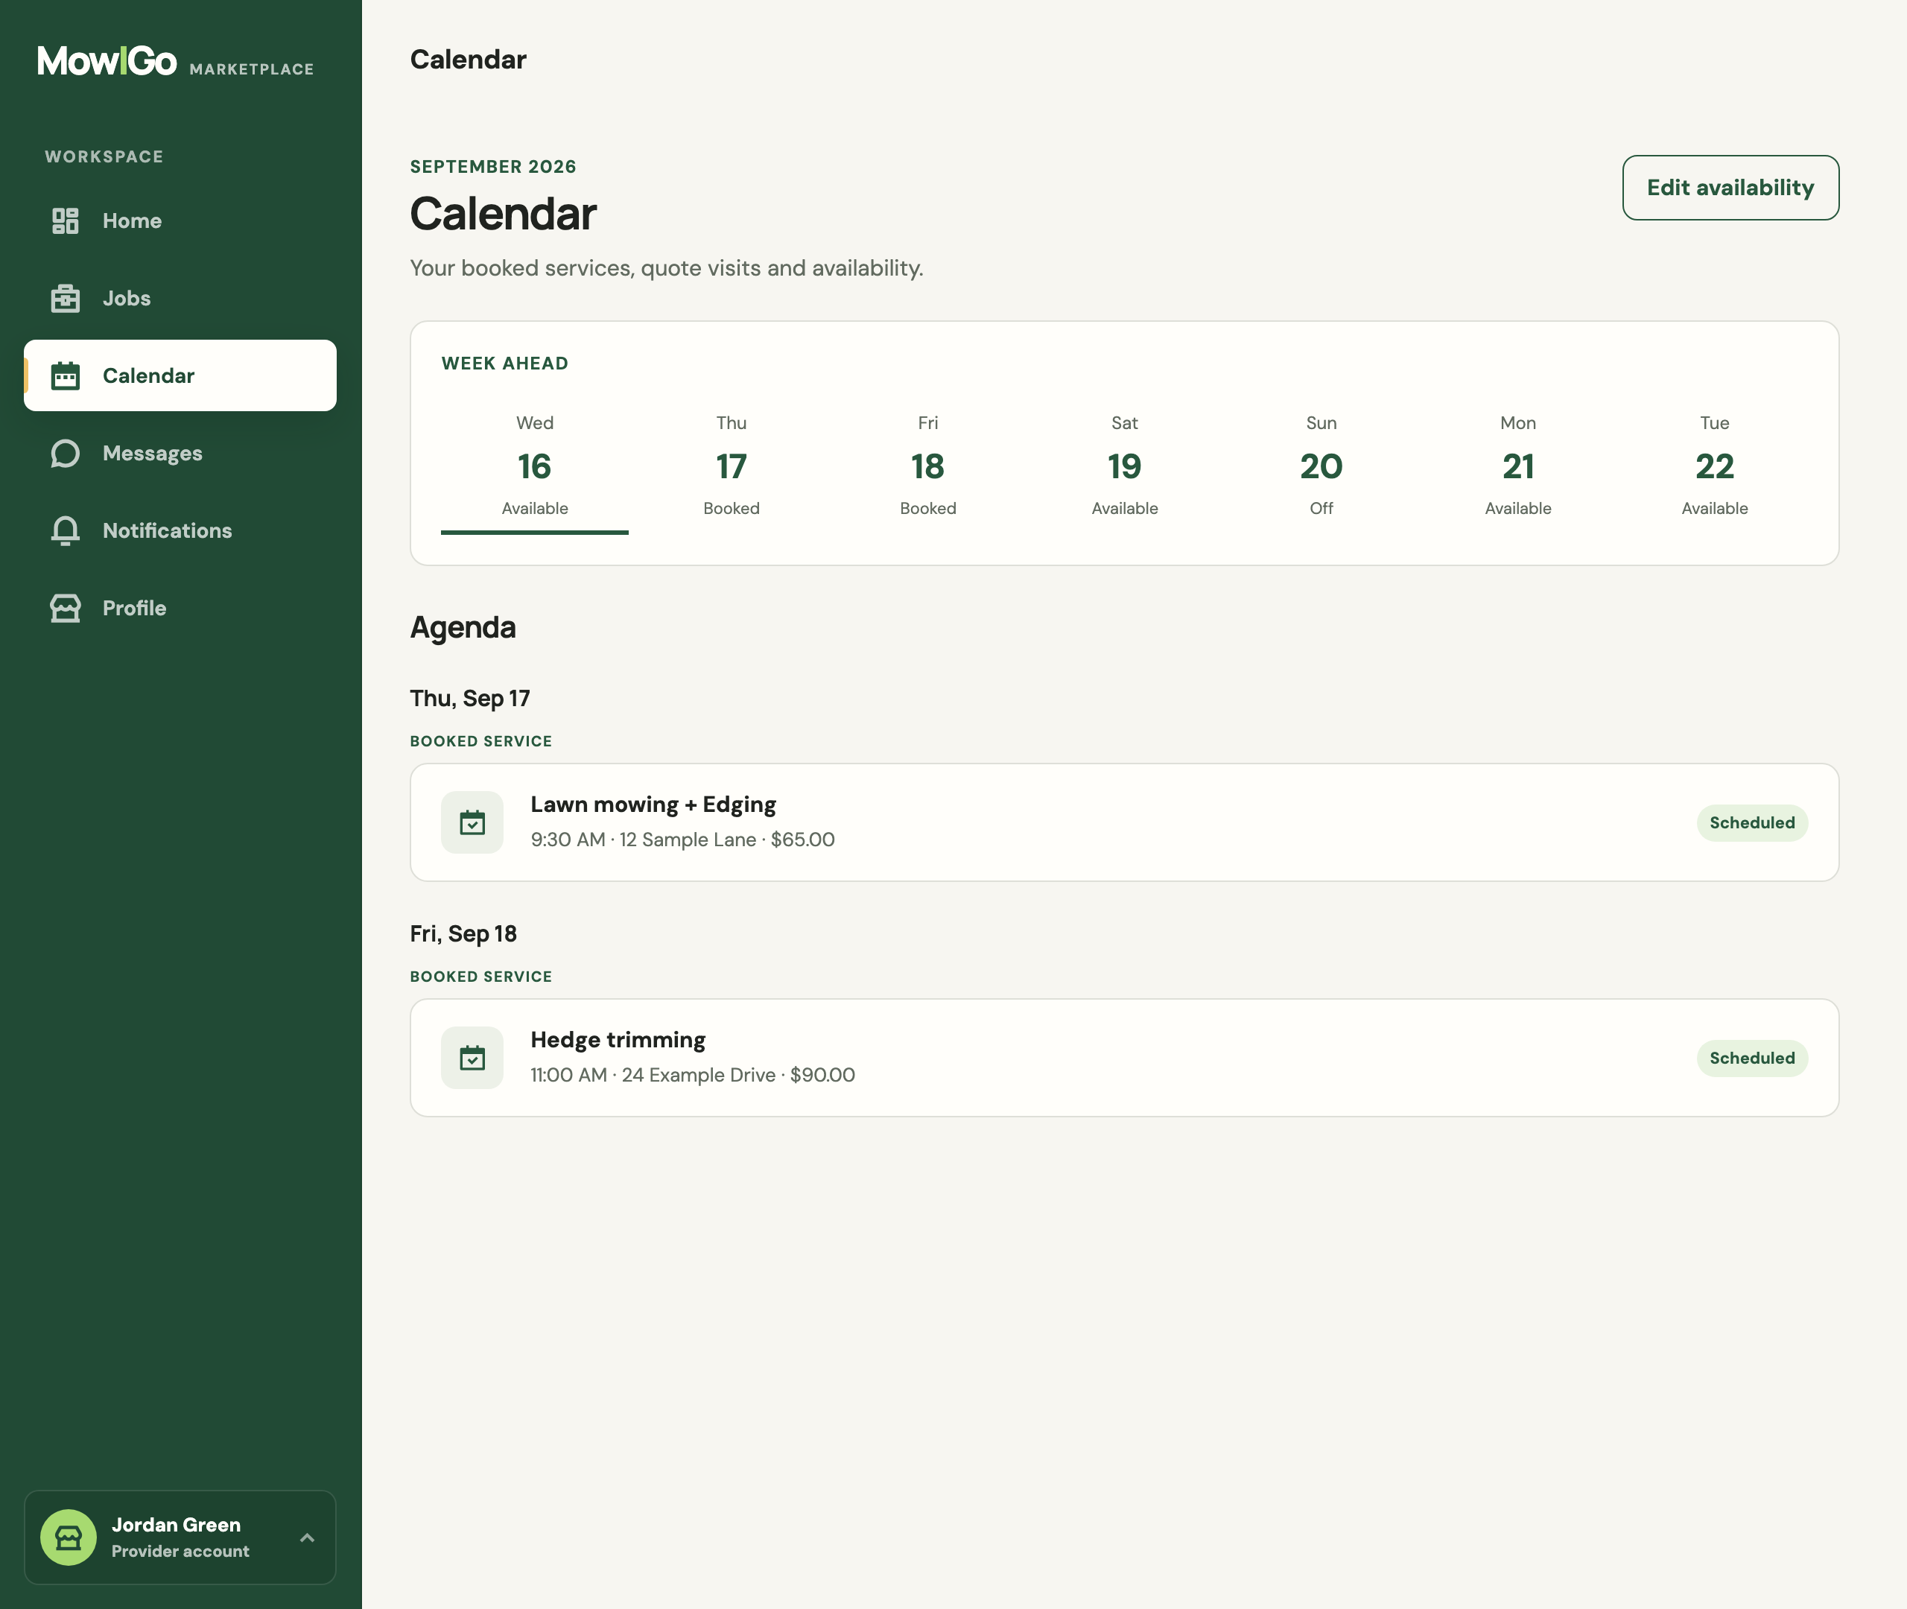Open the Profile menu item
1907x1609 pixels.
pos(180,609)
